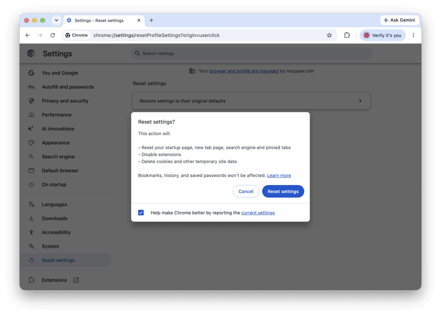Click Cancel in the reset dialog
Image resolution: width=441 pixels, height=316 pixels.
coord(246,191)
